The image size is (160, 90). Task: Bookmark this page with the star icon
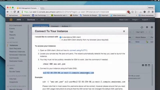click(132, 12)
